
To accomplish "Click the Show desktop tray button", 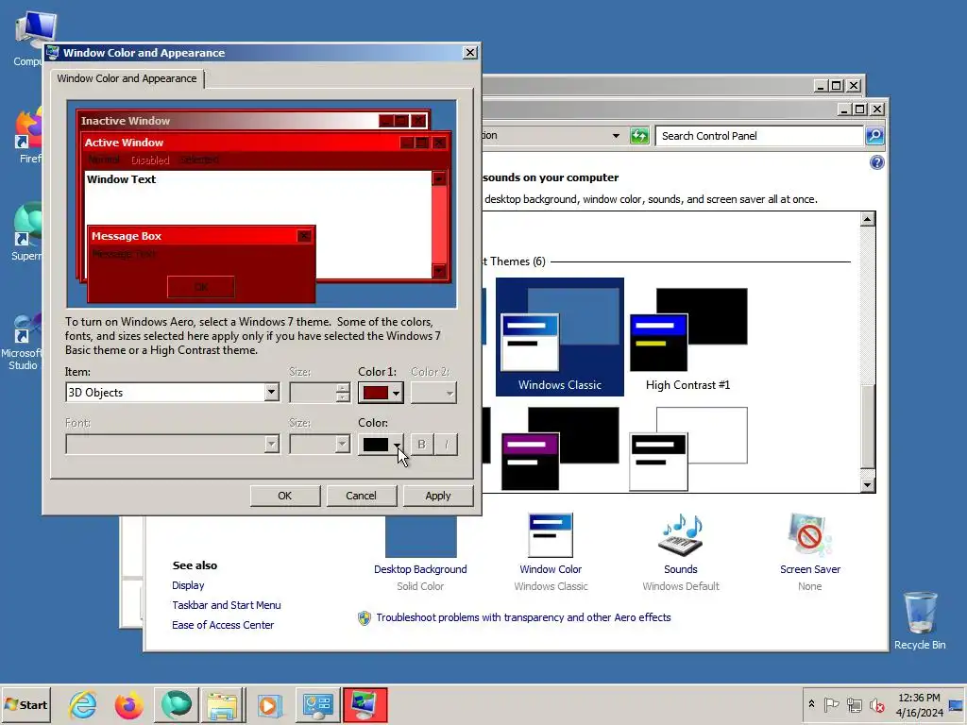I will [x=956, y=704].
